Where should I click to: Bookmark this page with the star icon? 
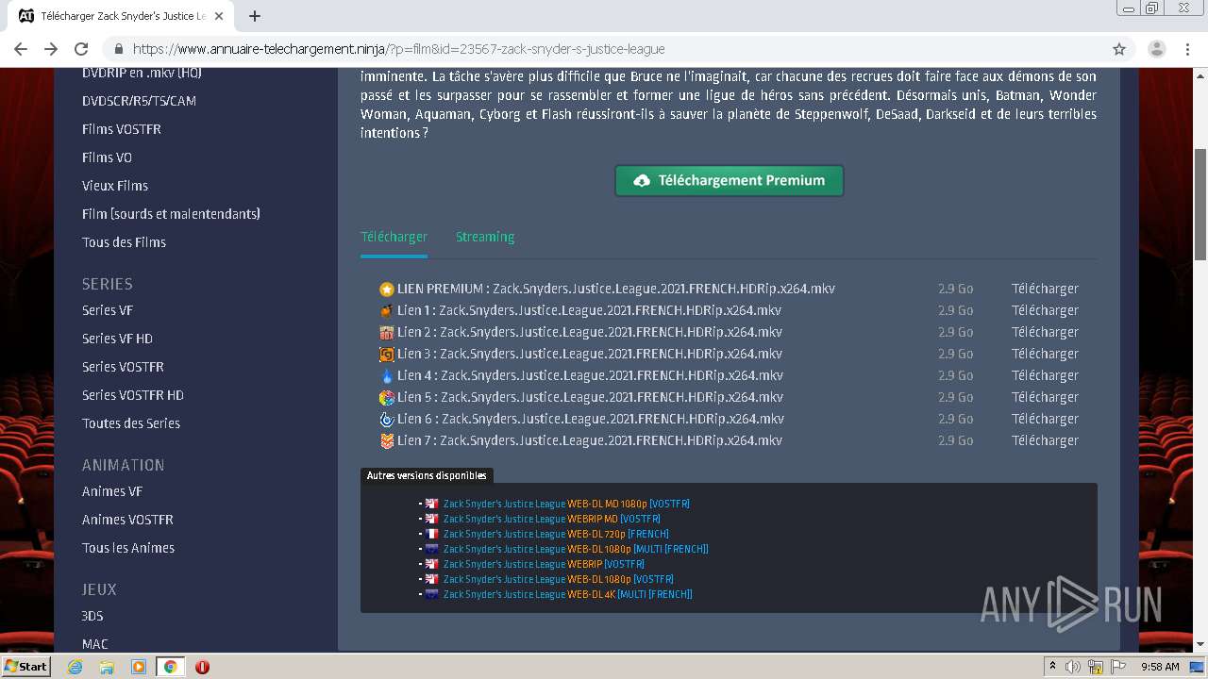1119,49
